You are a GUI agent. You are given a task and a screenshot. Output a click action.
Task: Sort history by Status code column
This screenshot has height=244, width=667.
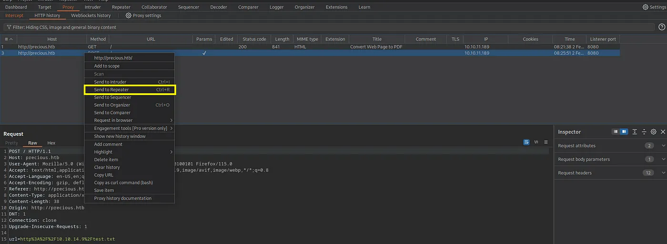point(254,39)
